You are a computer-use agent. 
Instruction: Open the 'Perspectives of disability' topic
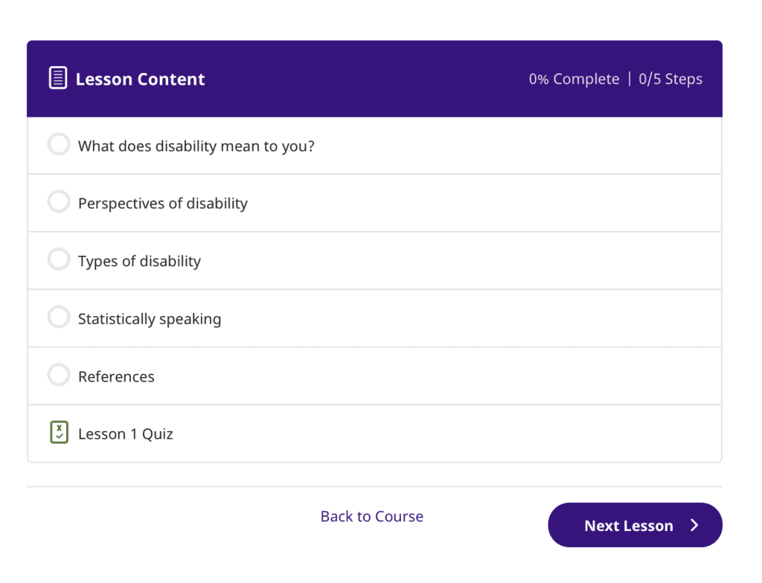coord(162,203)
